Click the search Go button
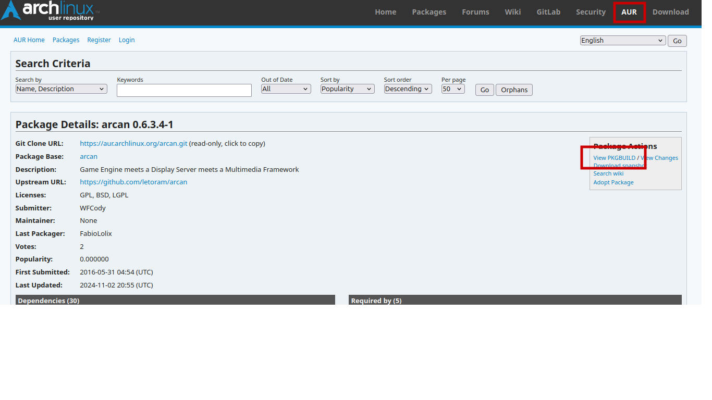The height and width of the screenshot is (400, 712). (x=485, y=90)
